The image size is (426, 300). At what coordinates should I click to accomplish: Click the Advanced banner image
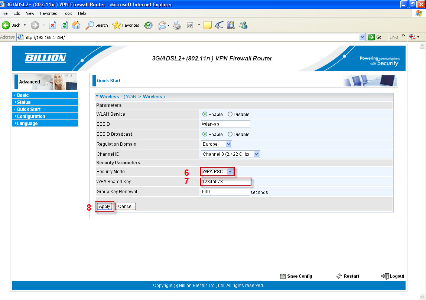45,81
